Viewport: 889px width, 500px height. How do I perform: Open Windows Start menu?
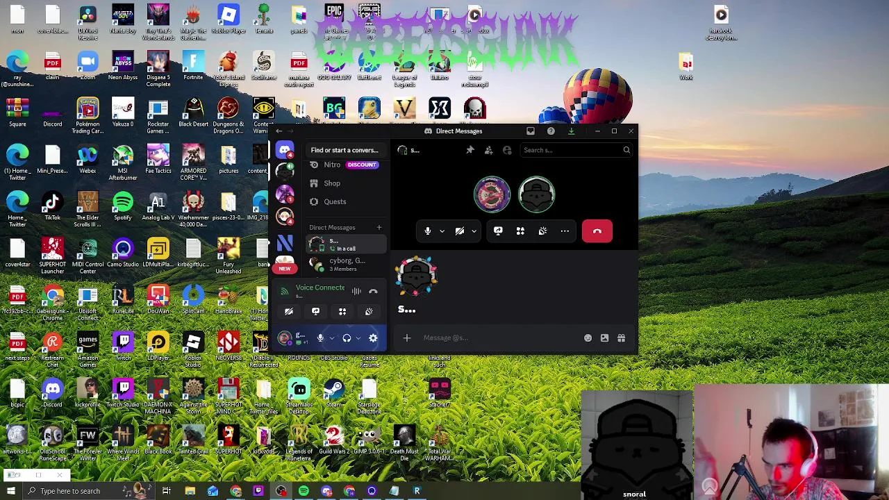[10, 491]
